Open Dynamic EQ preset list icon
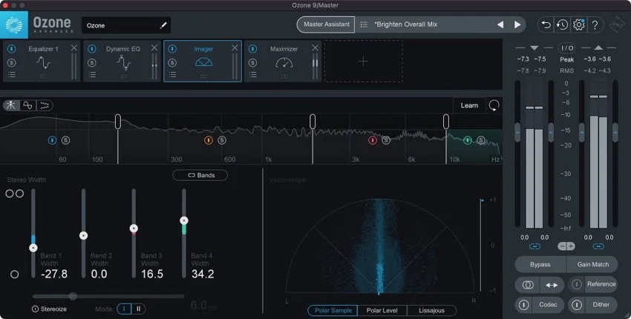This screenshot has height=319, width=631. coord(92,74)
